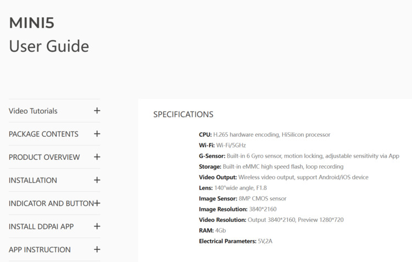Viewport: 412px width, 262px height.
Task: Expand Video Tutorials with plus icon
Action: tap(97, 110)
